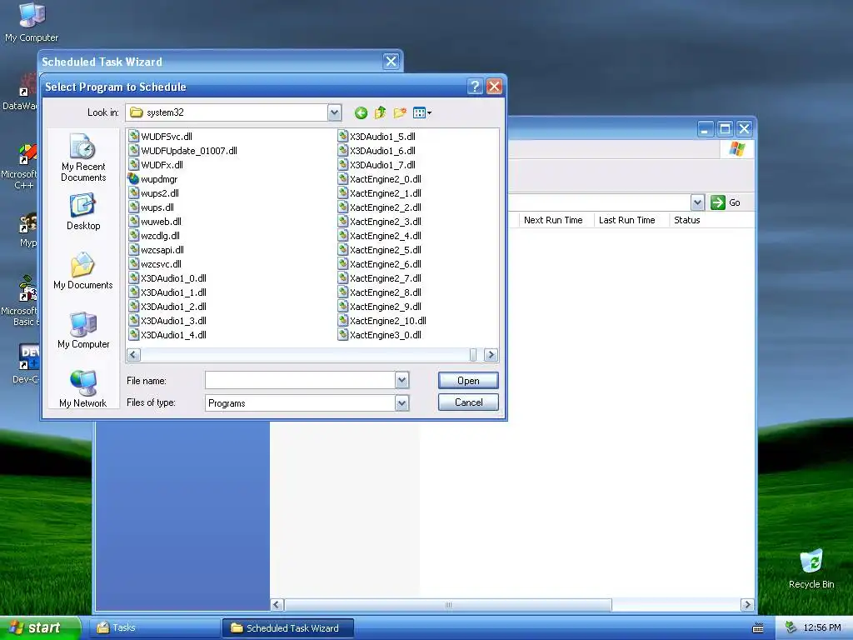Create a new folder icon

tap(400, 112)
